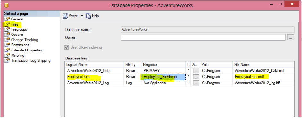This screenshot has width=302, height=118.
Task: Click the Owner browse ellipsis button
Action: coord(291,37)
